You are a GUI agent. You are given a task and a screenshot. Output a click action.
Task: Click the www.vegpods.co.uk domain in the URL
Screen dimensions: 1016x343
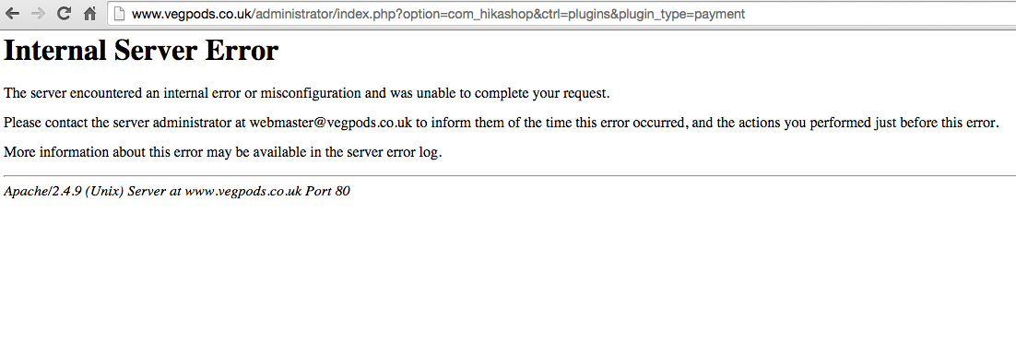tap(192, 14)
